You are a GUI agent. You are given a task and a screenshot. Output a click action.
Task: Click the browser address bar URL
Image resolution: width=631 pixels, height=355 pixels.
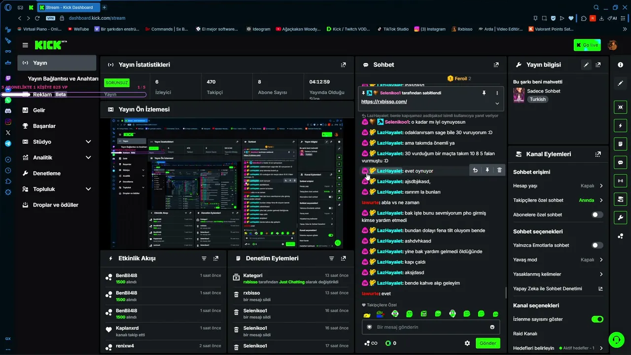[x=97, y=18]
